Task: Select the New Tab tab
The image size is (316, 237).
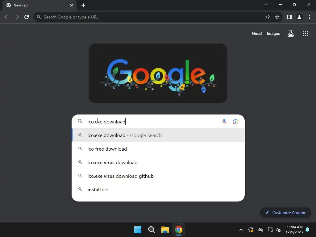Action: coord(39,5)
